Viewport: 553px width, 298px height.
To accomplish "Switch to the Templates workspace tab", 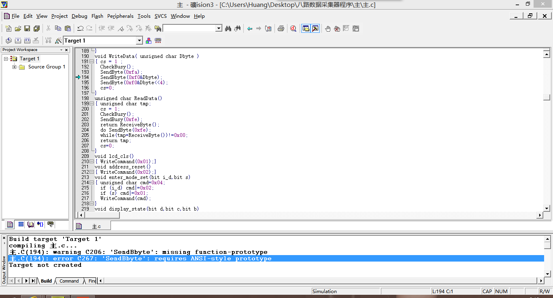I will tap(51, 224).
